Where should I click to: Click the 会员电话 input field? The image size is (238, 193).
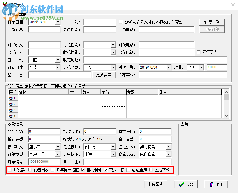click(167, 30)
